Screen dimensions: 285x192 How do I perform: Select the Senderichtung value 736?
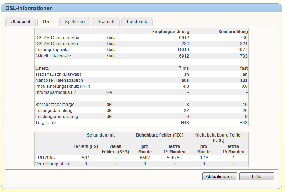click(x=244, y=38)
